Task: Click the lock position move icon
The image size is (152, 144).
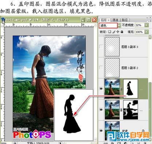Action: click(x=118, y=32)
